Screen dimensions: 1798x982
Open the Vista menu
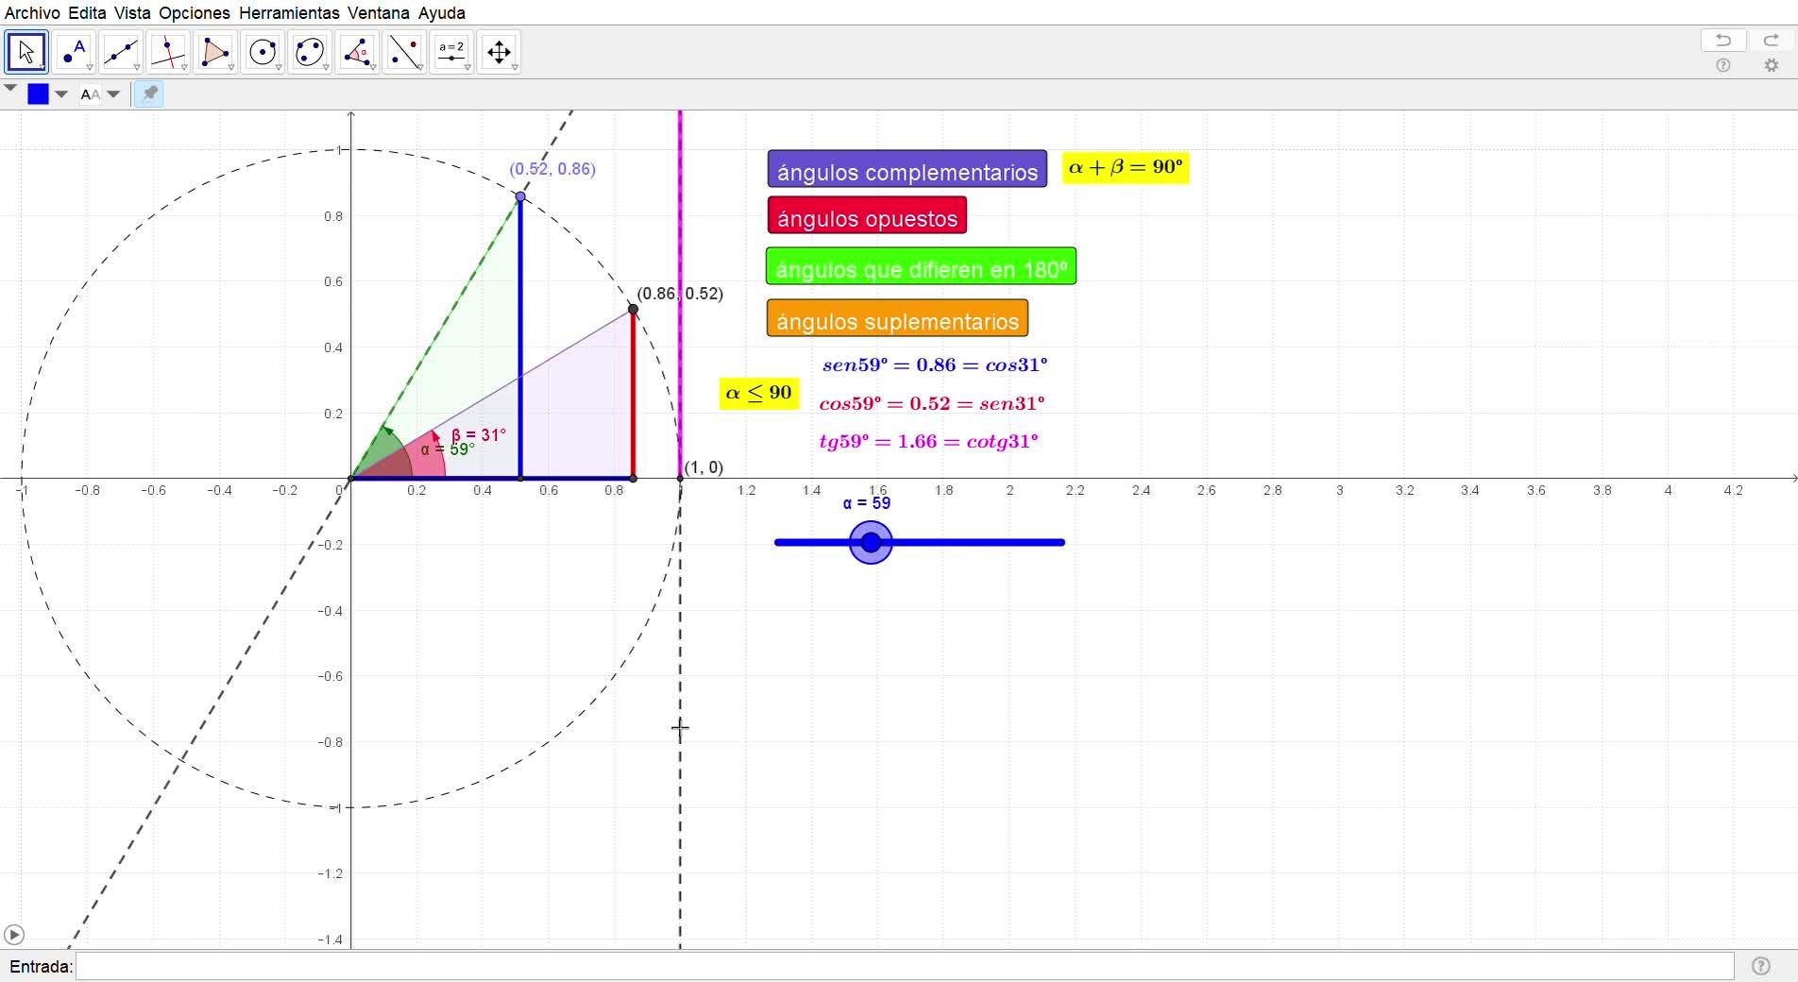click(132, 13)
